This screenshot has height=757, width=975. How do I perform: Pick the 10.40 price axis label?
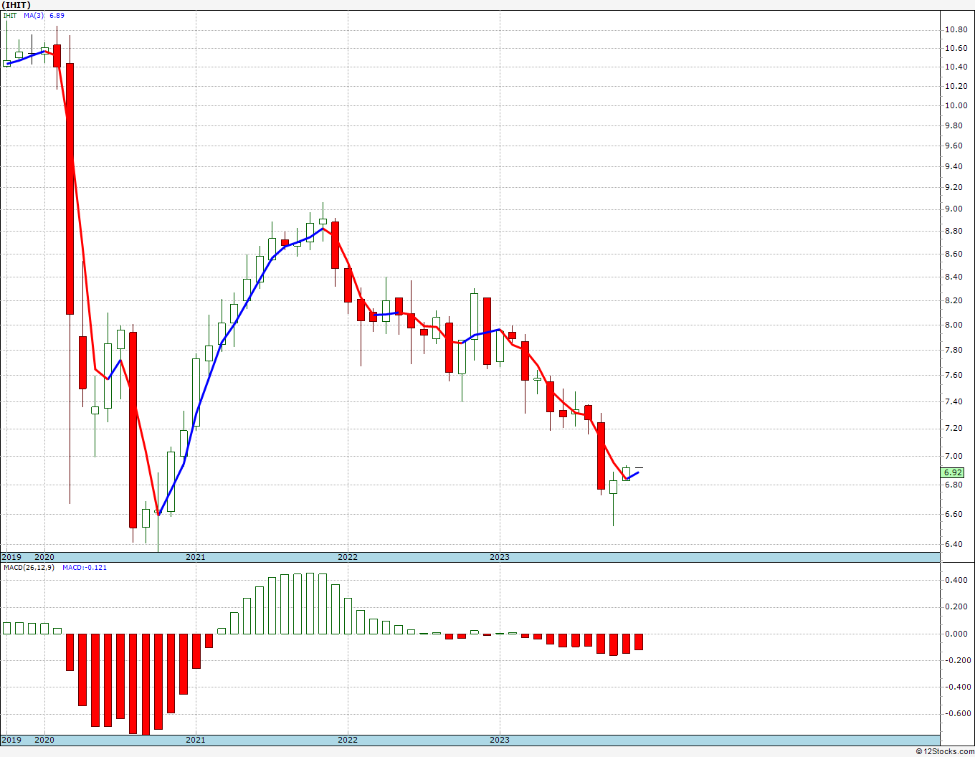(x=956, y=67)
